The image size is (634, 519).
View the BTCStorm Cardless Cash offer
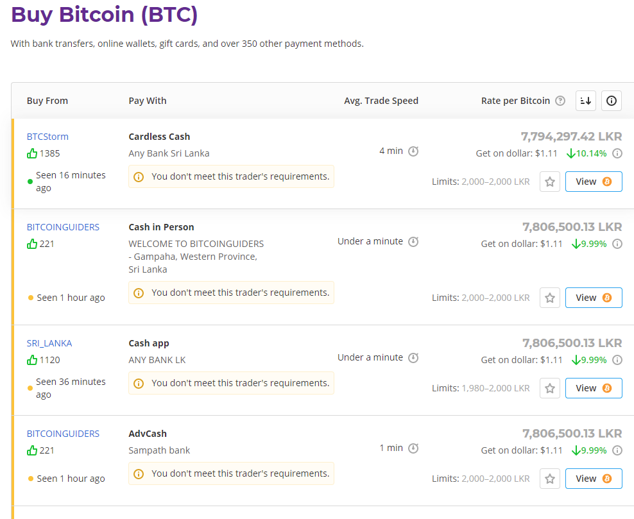pyautogui.click(x=594, y=182)
